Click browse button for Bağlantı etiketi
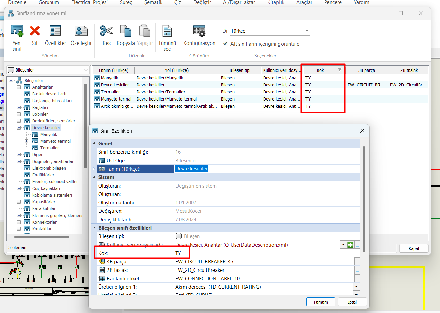 point(357,279)
